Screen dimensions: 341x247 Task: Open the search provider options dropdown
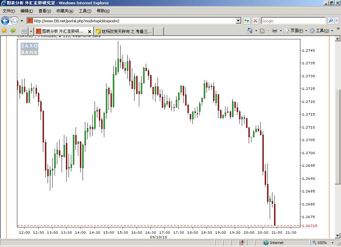(336, 21)
